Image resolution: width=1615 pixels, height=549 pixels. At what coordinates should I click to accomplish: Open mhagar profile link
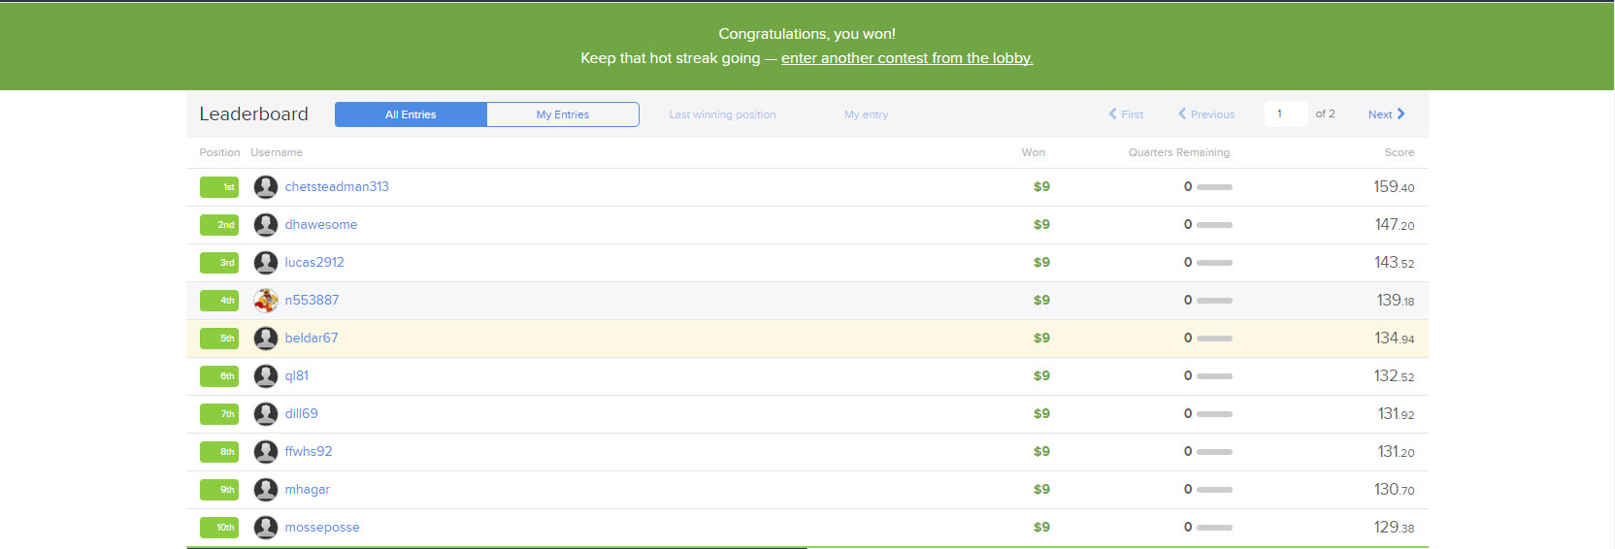(308, 490)
